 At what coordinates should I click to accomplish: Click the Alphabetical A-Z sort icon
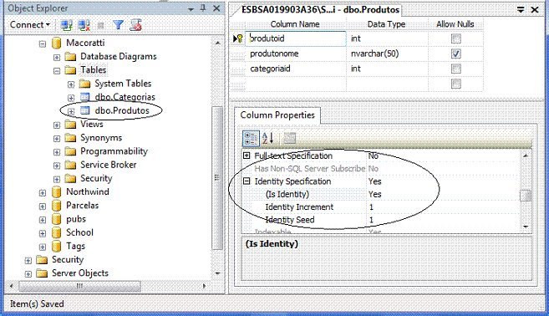coord(268,138)
